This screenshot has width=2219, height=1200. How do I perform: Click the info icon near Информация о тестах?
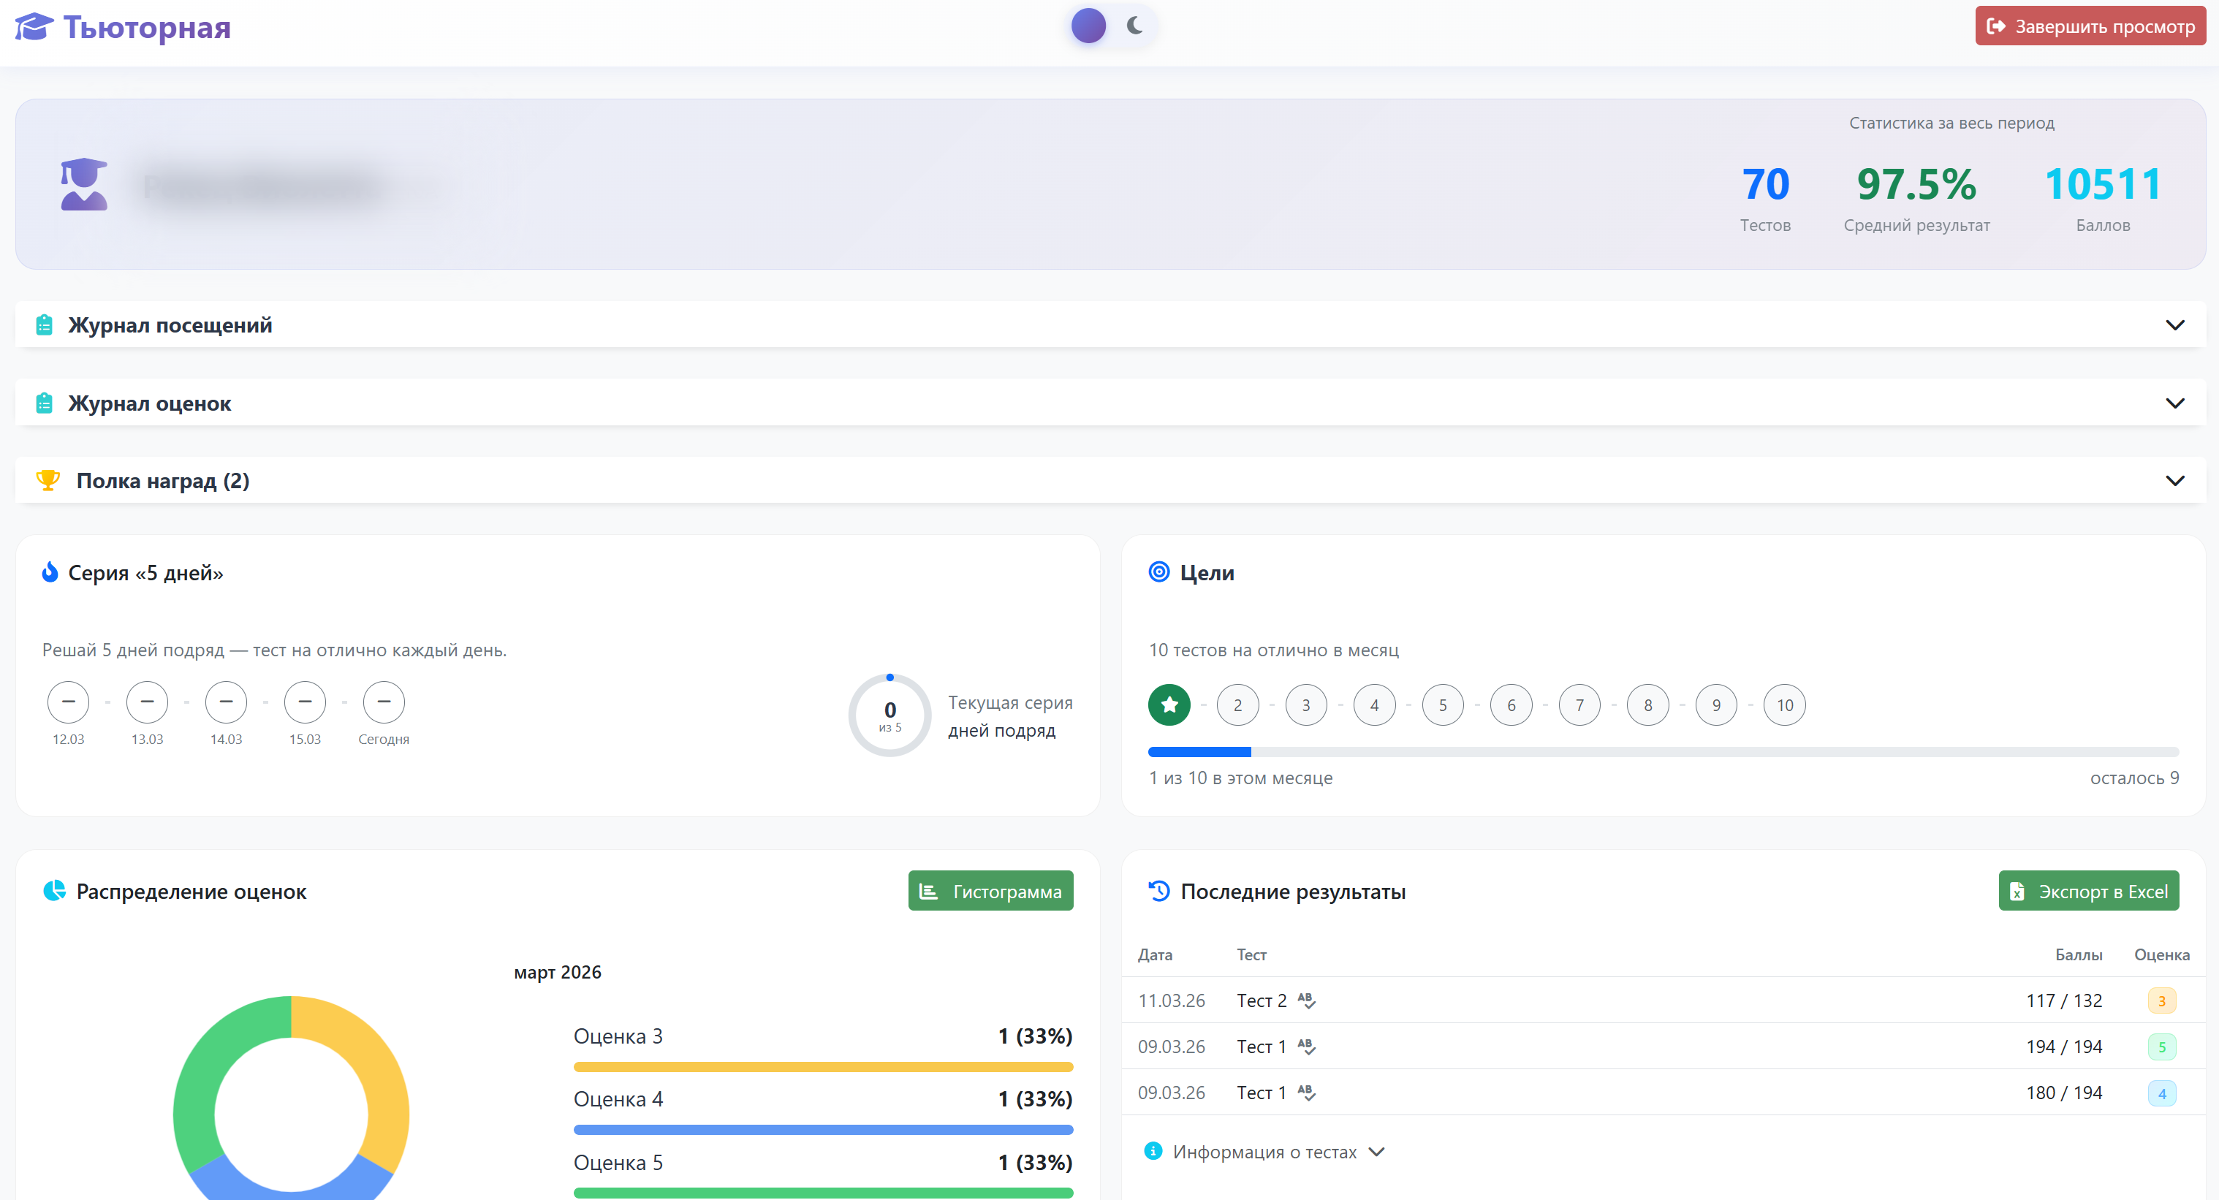pyautogui.click(x=1153, y=1151)
